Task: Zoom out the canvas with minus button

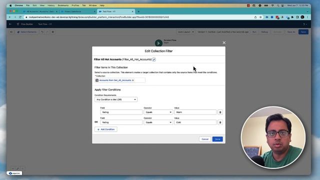Action: [12, 168]
